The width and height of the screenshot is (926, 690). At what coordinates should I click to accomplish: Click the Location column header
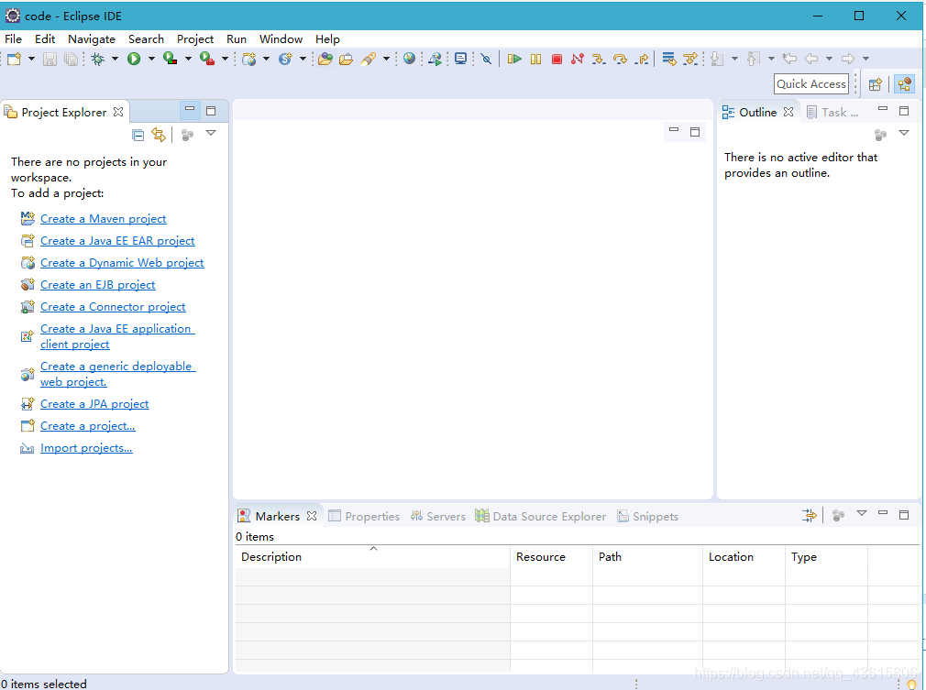[744, 556]
